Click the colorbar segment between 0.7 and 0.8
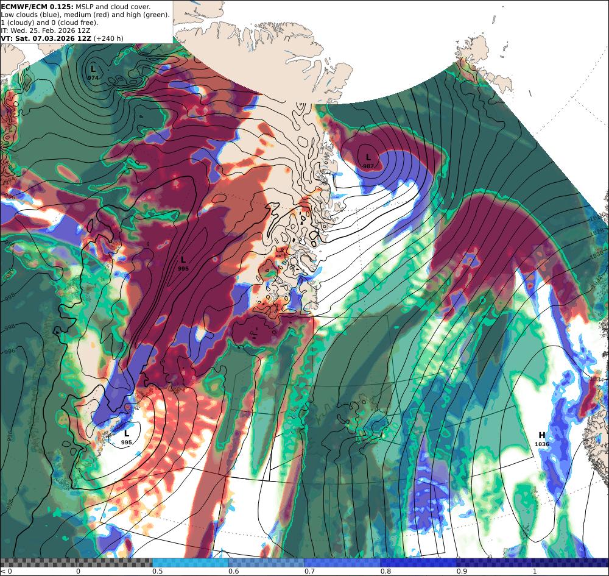Viewport: 609px width, 576px height. [x=342, y=563]
